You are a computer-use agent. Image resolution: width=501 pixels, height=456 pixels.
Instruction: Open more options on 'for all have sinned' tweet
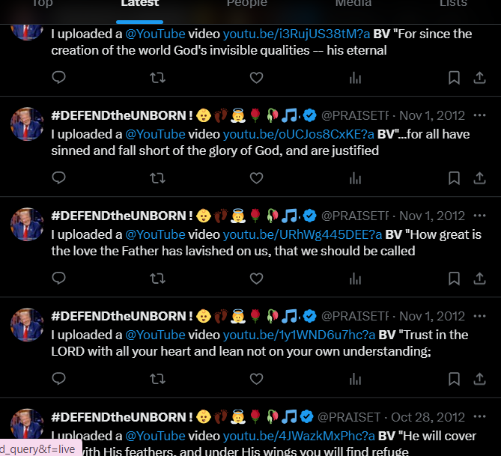479,115
